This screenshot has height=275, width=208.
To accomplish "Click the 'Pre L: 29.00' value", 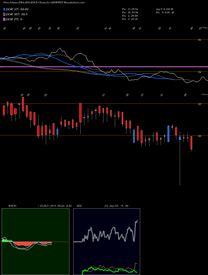I will coord(130,16).
